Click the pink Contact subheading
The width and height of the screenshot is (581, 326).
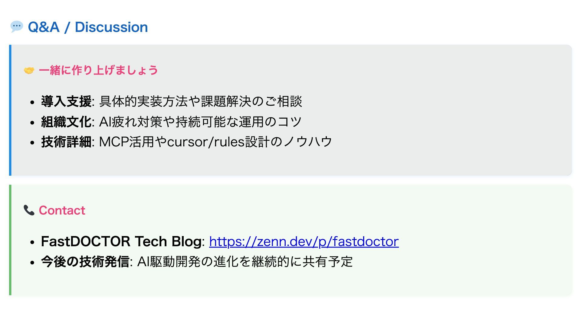coord(62,210)
